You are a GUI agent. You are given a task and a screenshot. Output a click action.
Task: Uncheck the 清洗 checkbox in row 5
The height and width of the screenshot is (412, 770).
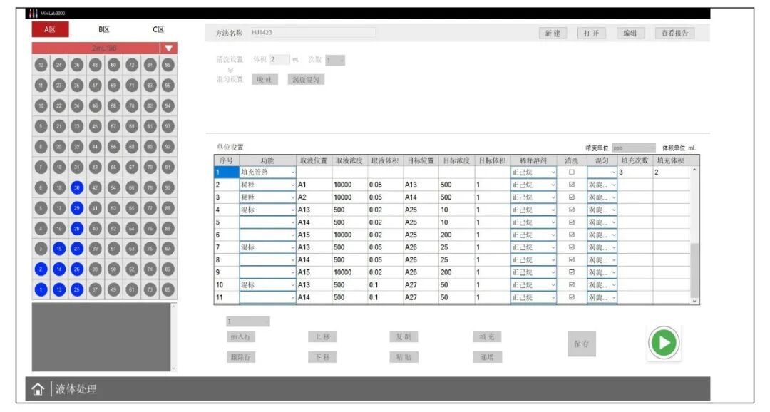click(571, 222)
